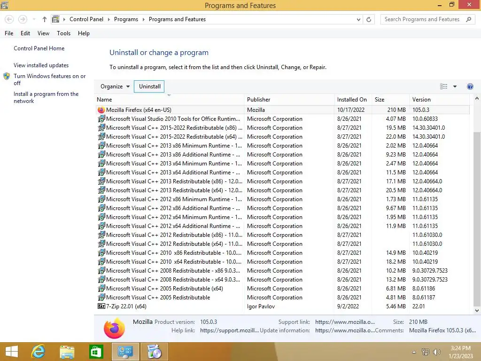Screen dimensions: 481x361
Task: Open the help question mark icon
Action: click(470, 86)
